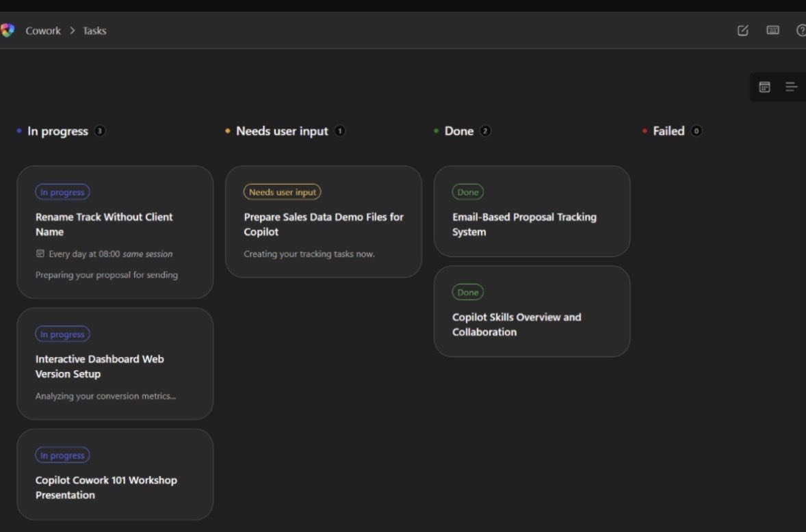Open Interactive Dashboard Web Version Setup card

pos(115,364)
